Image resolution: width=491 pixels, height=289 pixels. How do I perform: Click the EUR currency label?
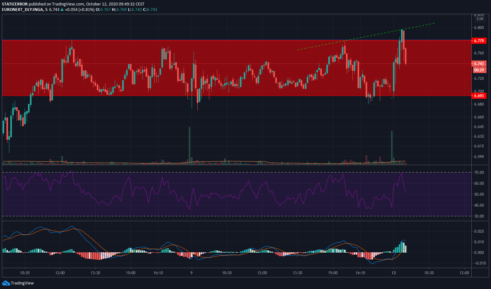coord(480,19)
